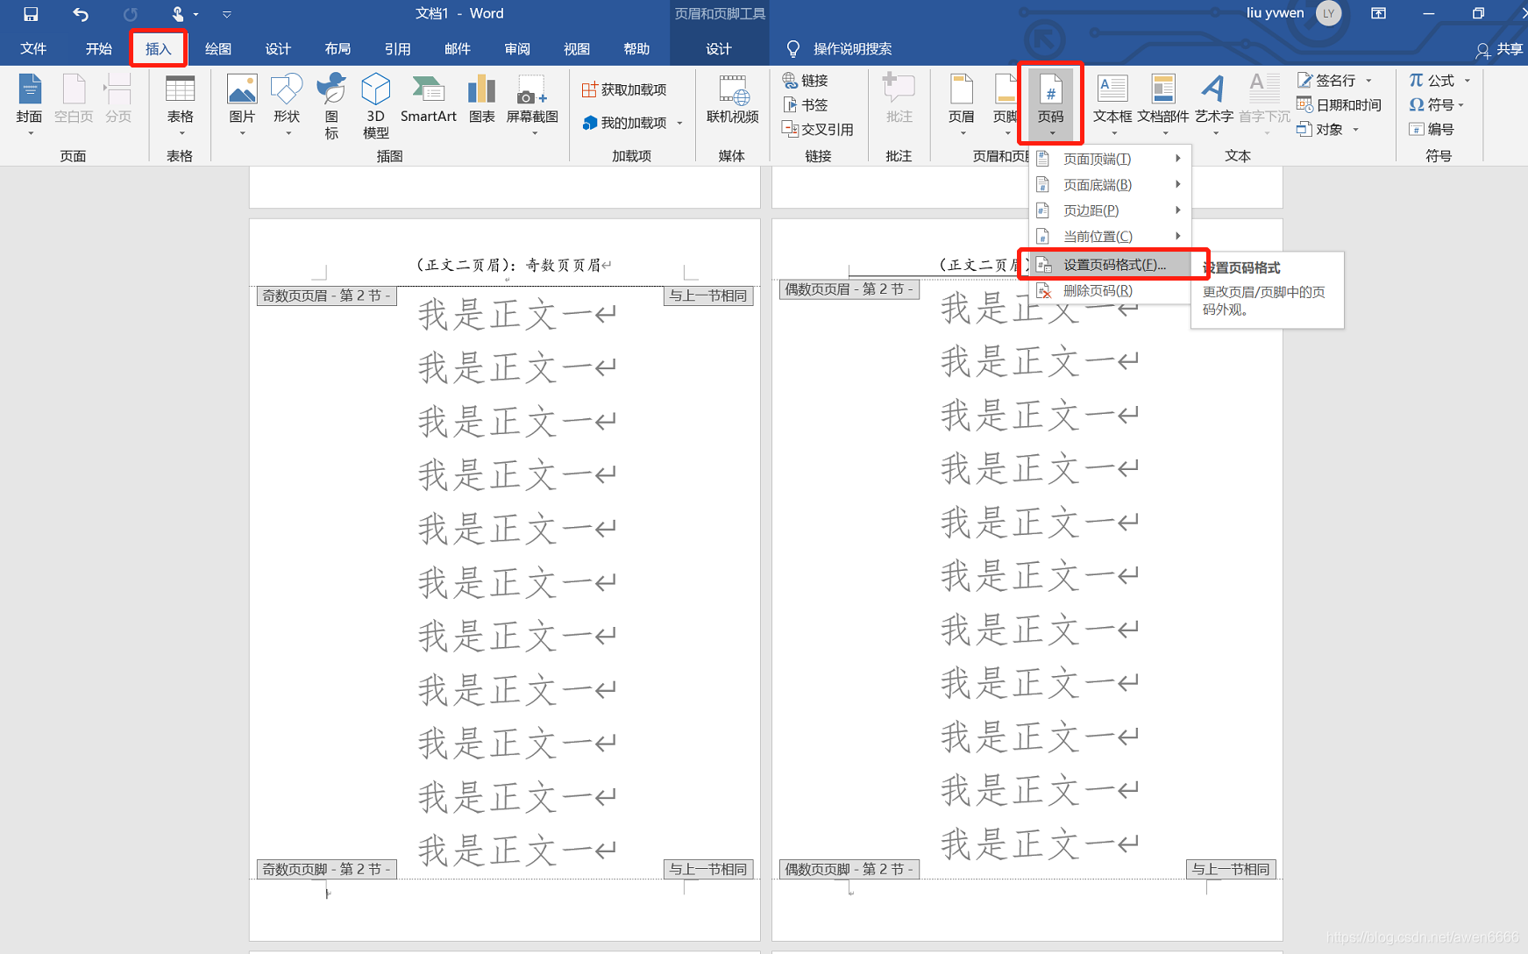This screenshot has height=954, width=1528.
Task: Insert a cover page (封面)
Action: (x=30, y=104)
